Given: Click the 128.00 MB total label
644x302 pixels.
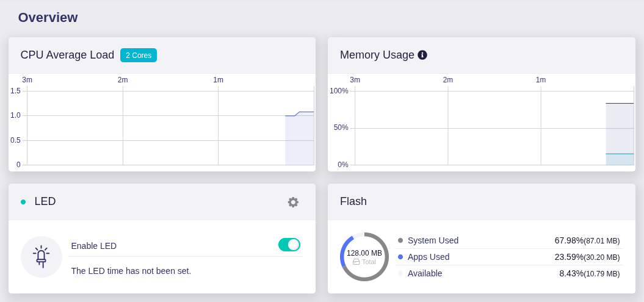Looking at the screenshot, I should point(364,253).
